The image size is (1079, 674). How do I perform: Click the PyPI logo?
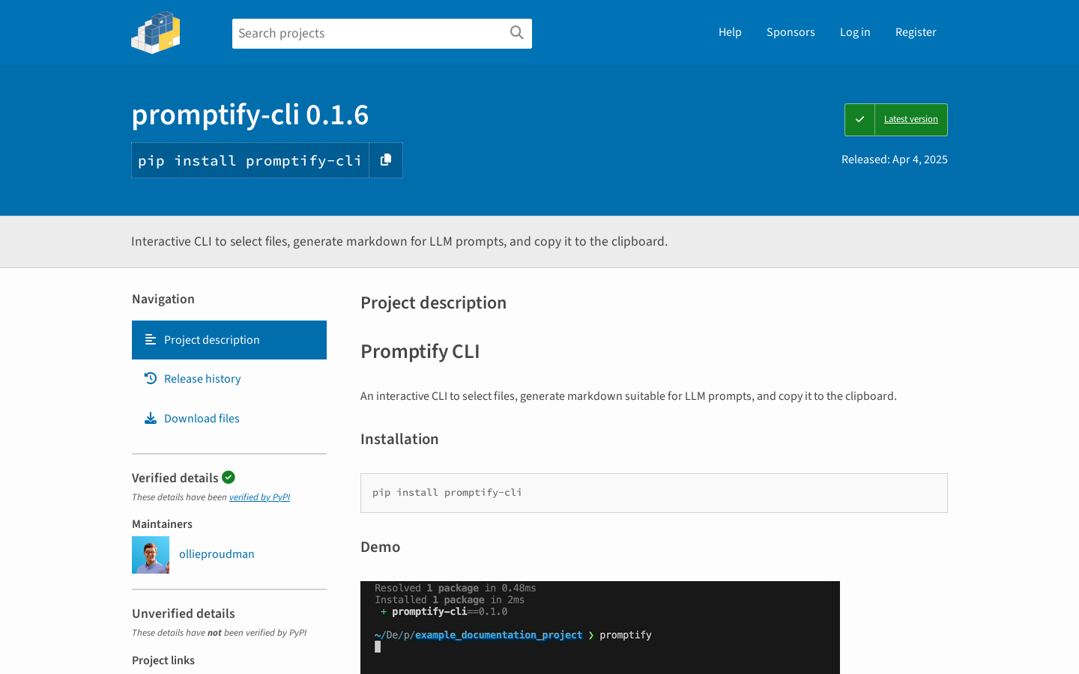(156, 32)
